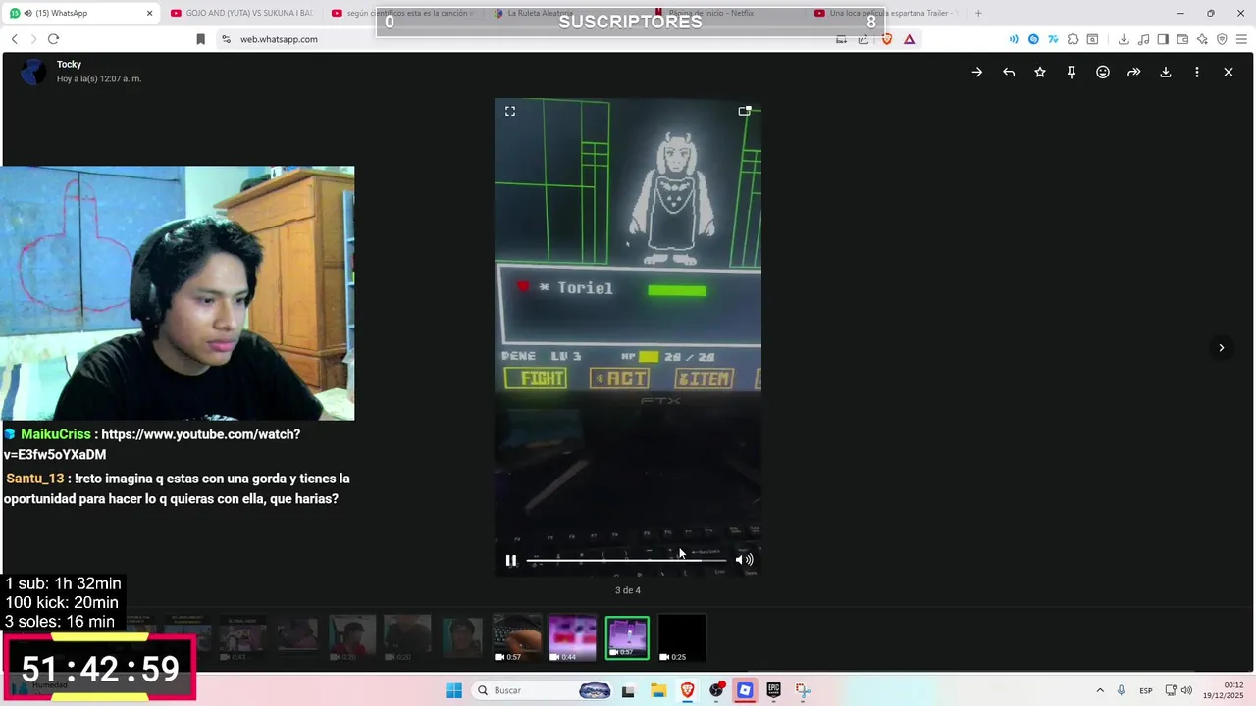This screenshot has height=706, width=1256.
Task: Click the 3 de 4 media counter
Action: click(x=628, y=590)
